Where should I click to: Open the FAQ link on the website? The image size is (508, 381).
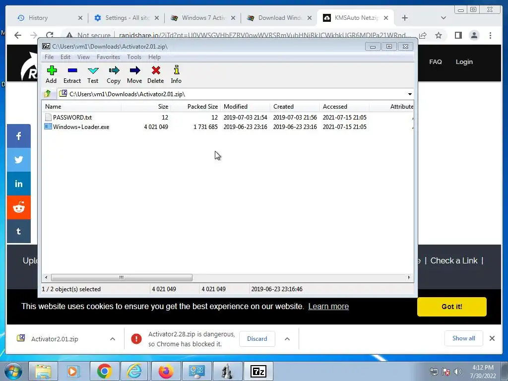[x=436, y=62]
